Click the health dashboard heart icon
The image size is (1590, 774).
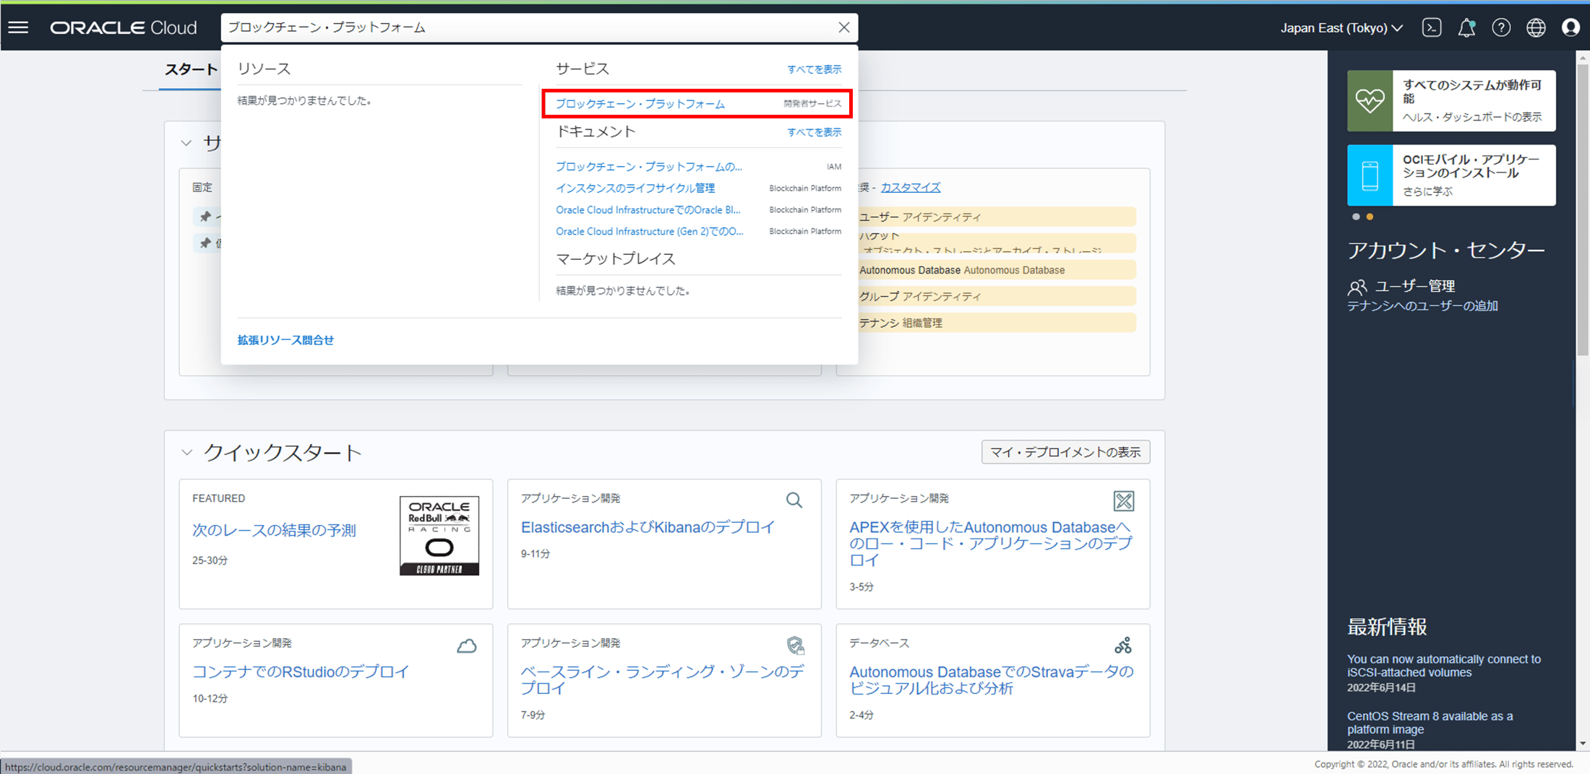tap(1370, 100)
